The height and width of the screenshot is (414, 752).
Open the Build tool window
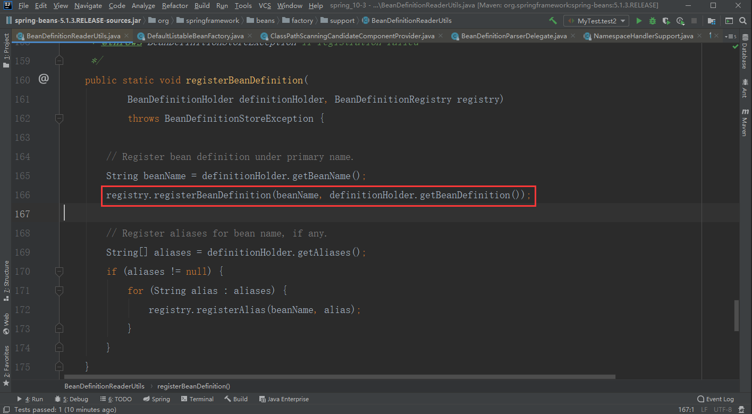(236, 399)
